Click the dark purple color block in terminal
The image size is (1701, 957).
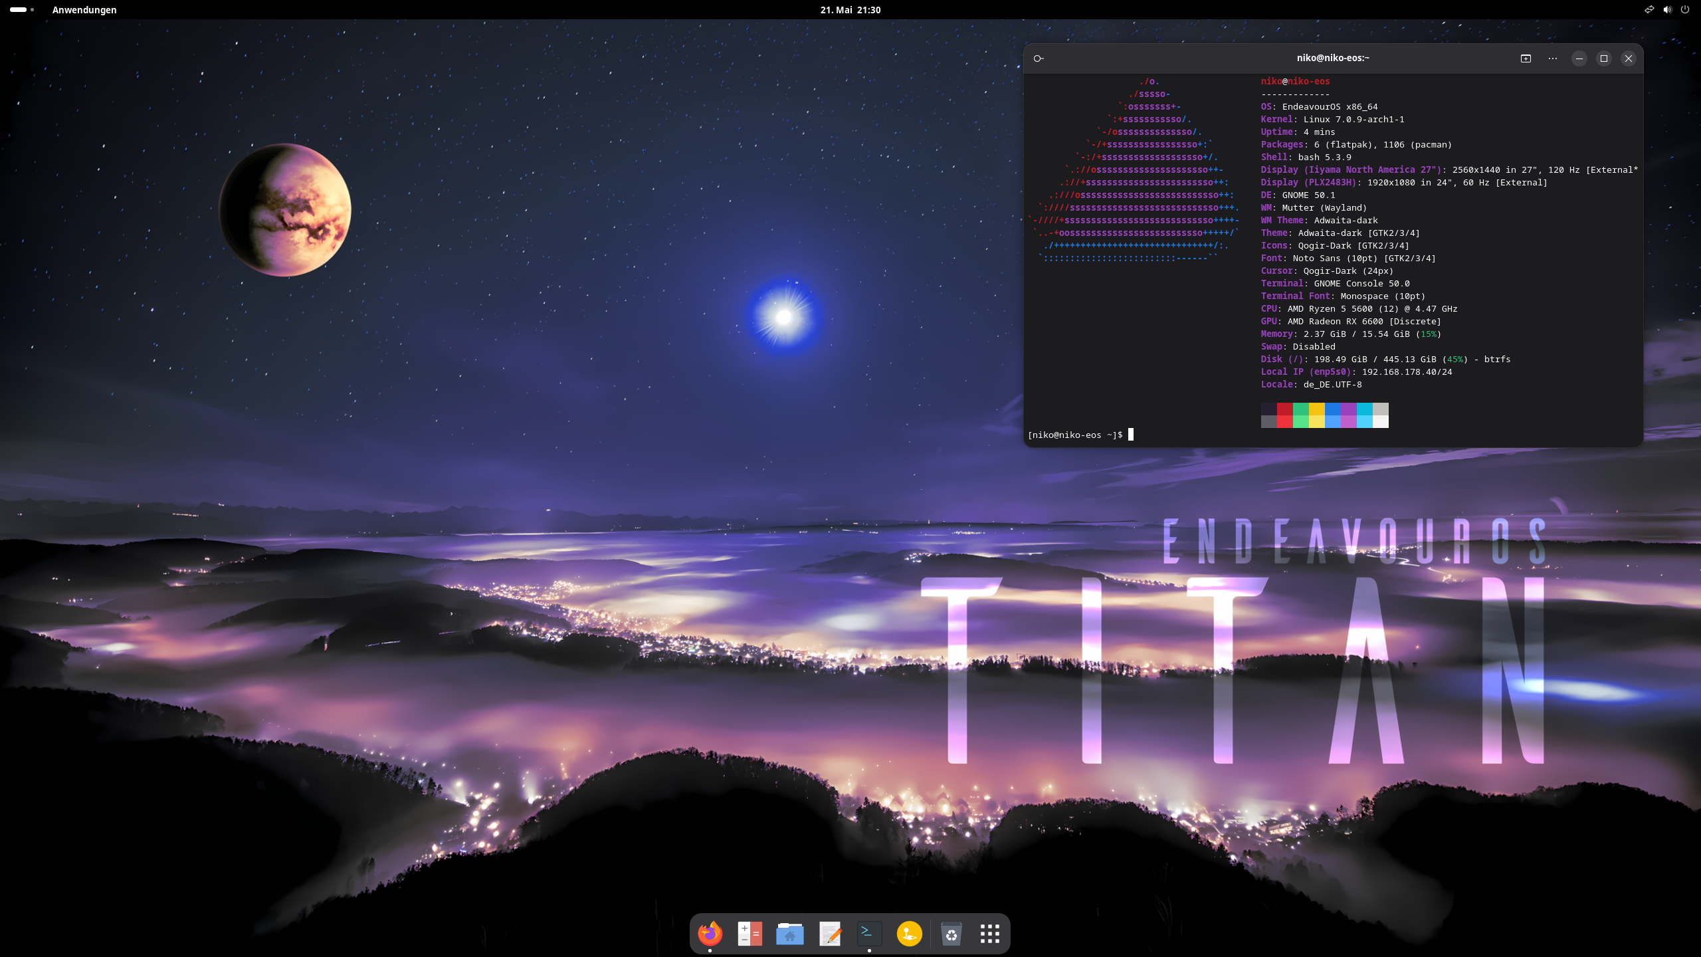(1349, 409)
